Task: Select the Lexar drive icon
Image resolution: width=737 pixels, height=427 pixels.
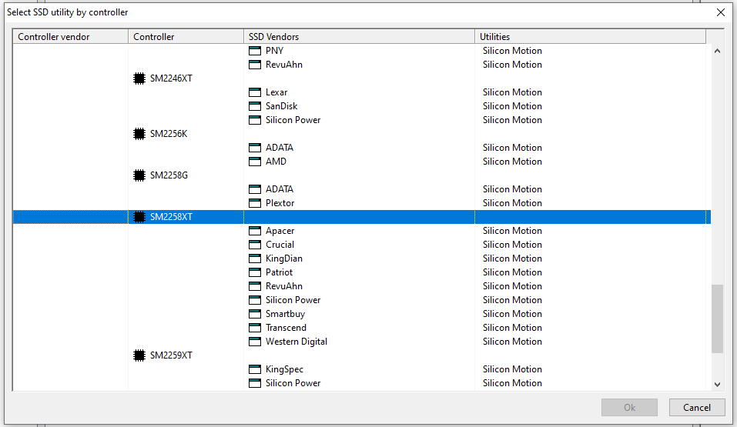Action: click(255, 92)
